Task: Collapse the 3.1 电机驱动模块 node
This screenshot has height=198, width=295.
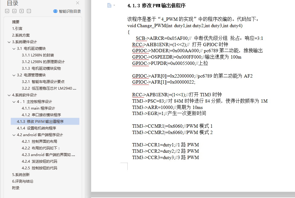Action: click(x=14, y=49)
